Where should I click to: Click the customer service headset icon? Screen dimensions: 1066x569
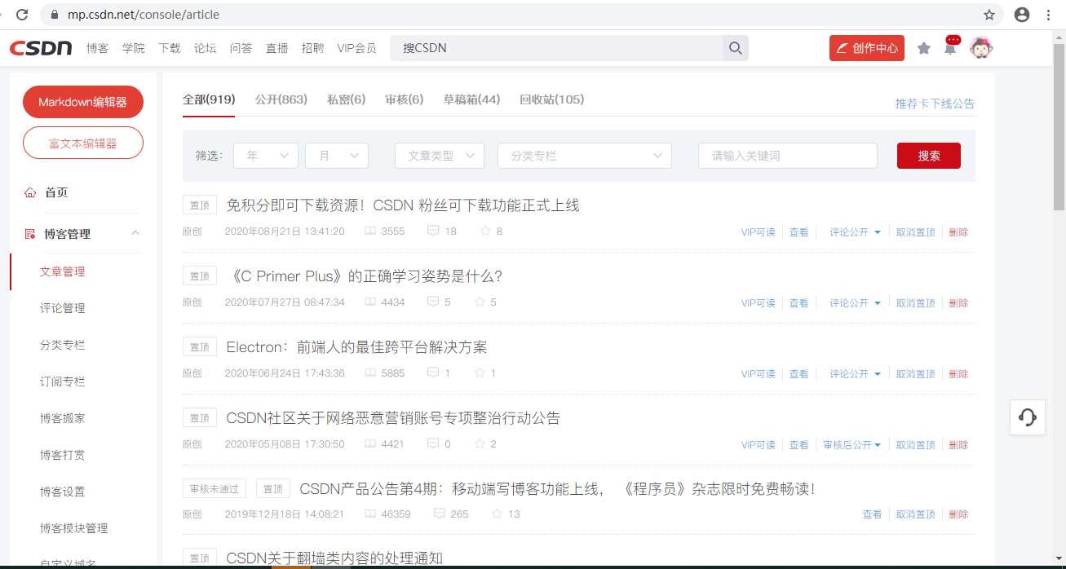1028,417
